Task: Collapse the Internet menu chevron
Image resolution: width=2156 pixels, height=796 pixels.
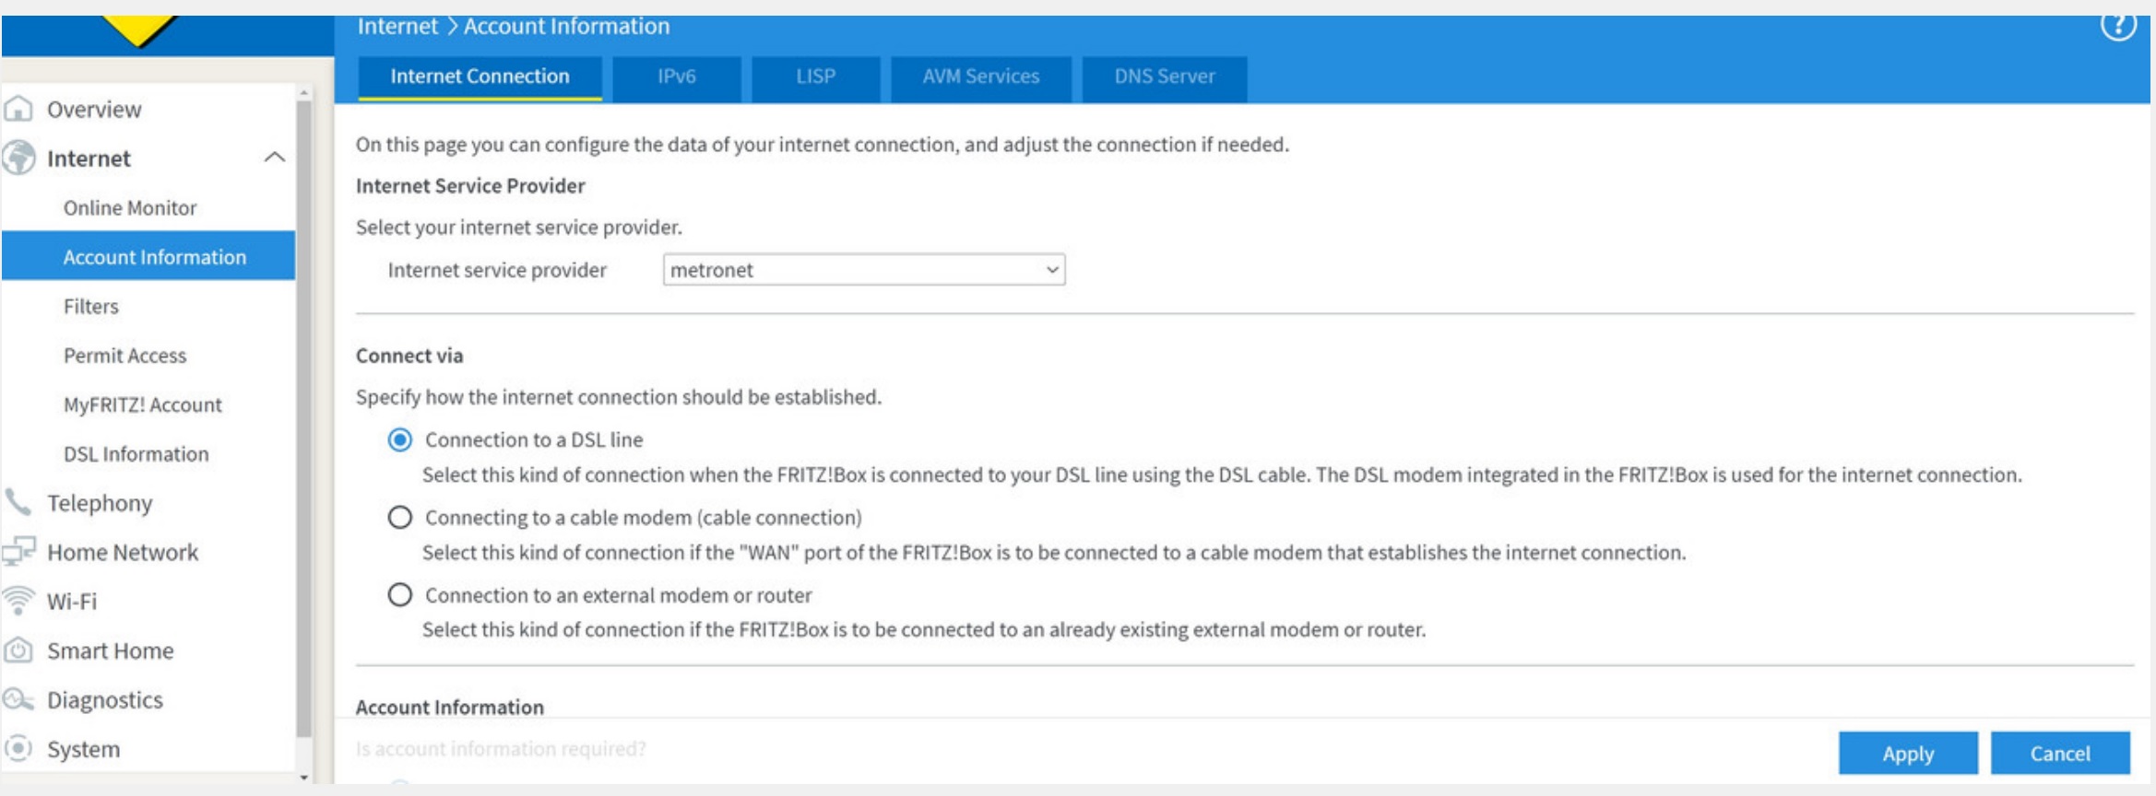Action: (274, 158)
